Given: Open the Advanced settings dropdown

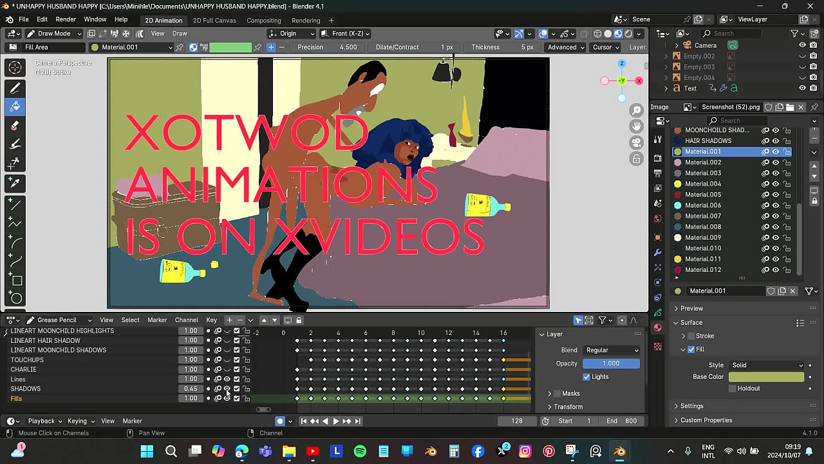Looking at the screenshot, I should coord(565,47).
